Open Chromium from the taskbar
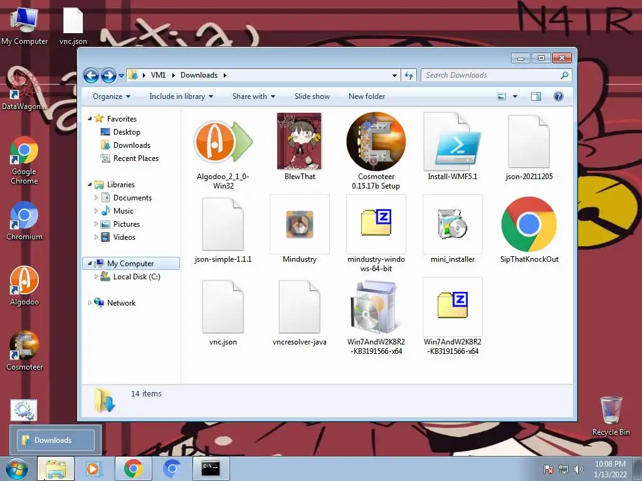 click(x=172, y=468)
